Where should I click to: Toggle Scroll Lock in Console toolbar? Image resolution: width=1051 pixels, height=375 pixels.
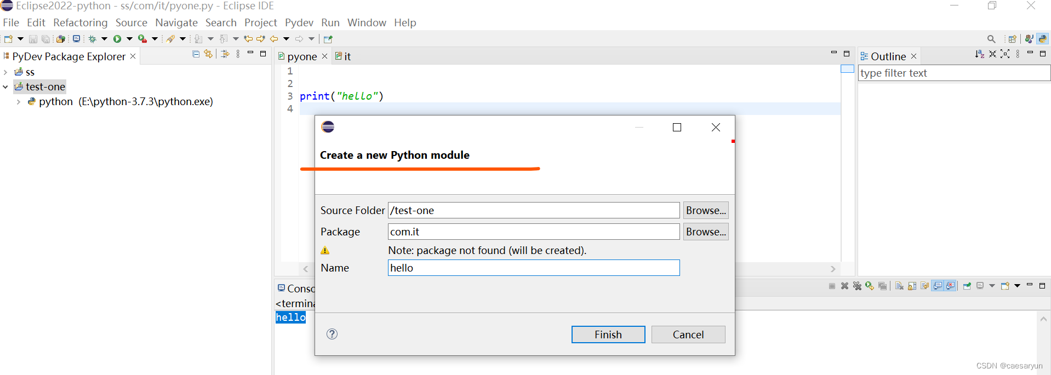coord(912,286)
